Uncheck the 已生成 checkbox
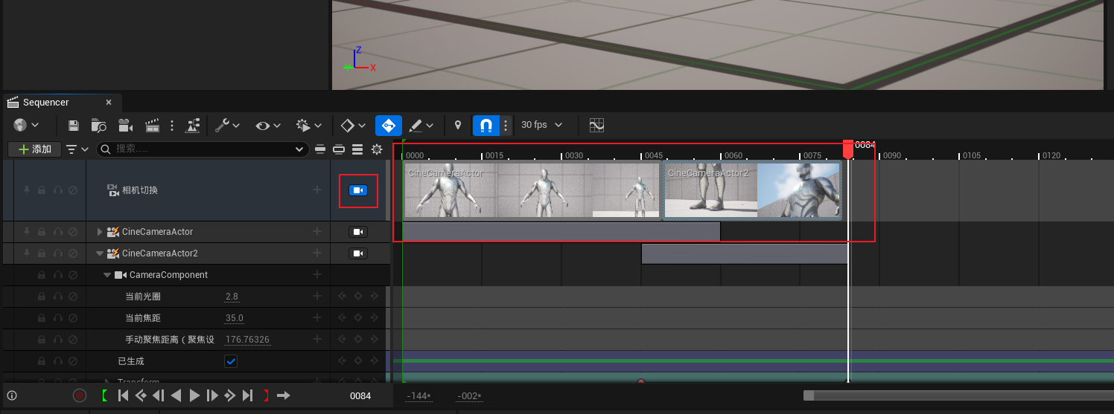1114x414 pixels. tap(231, 361)
